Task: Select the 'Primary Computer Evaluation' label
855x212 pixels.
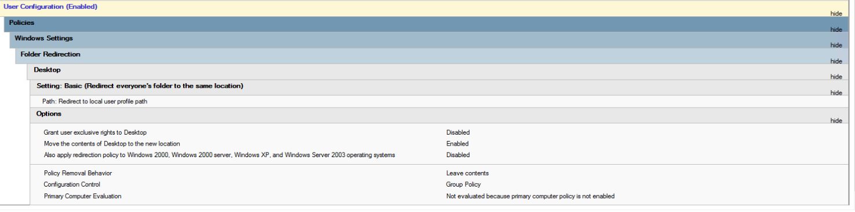Action: click(x=83, y=196)
